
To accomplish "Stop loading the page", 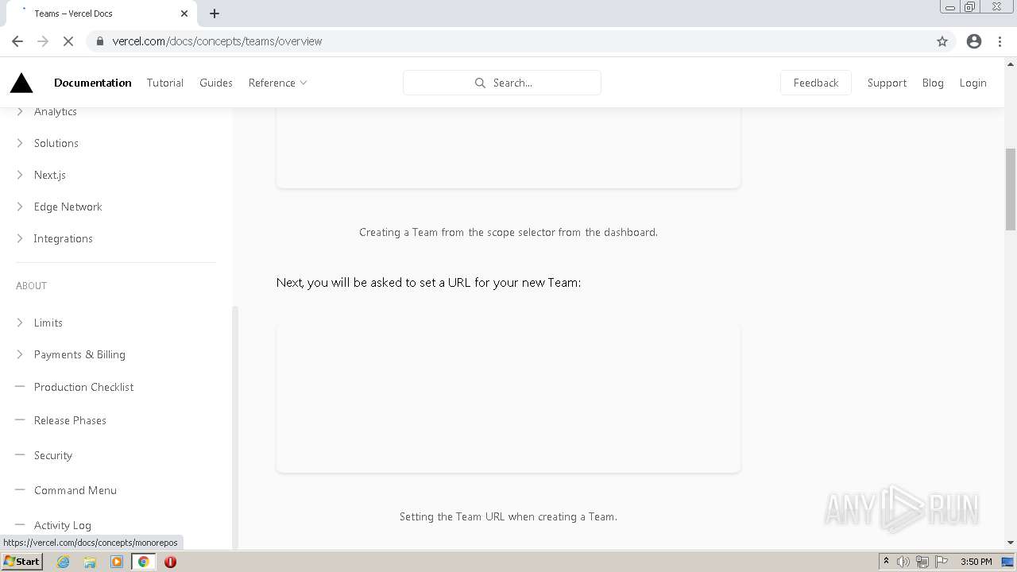I will tap(68, 41).
